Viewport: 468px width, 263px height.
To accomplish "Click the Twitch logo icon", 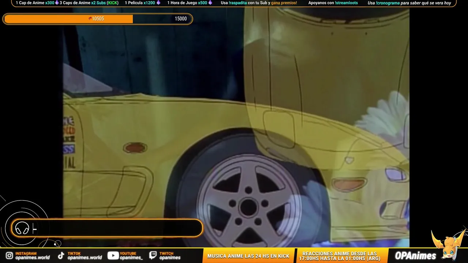I will pyautogui.click(x=153, y=255).
